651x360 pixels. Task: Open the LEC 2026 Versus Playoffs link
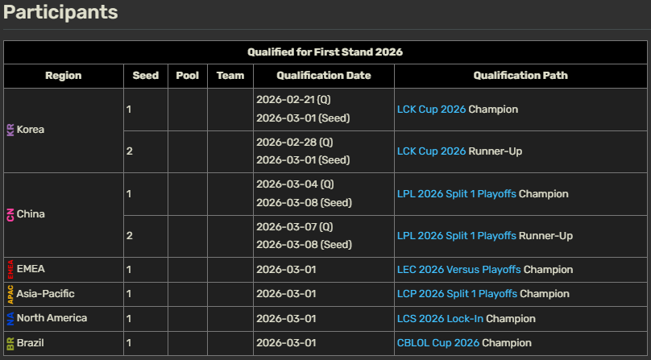click(458, 270)
